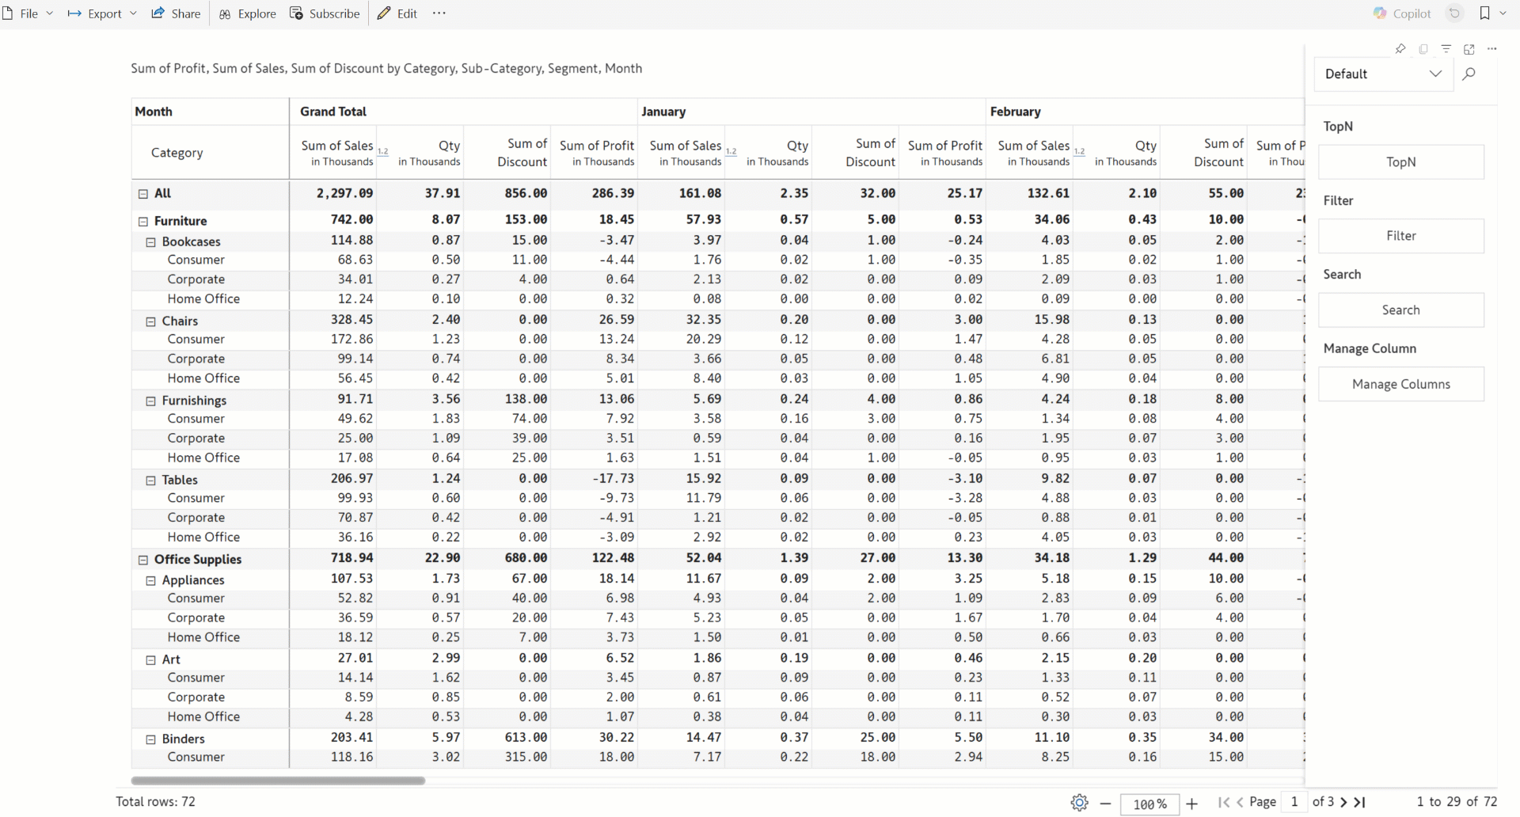1520x817 pixels.
Task: Click the zoom in plus icon
Action: pos(1192,803)
